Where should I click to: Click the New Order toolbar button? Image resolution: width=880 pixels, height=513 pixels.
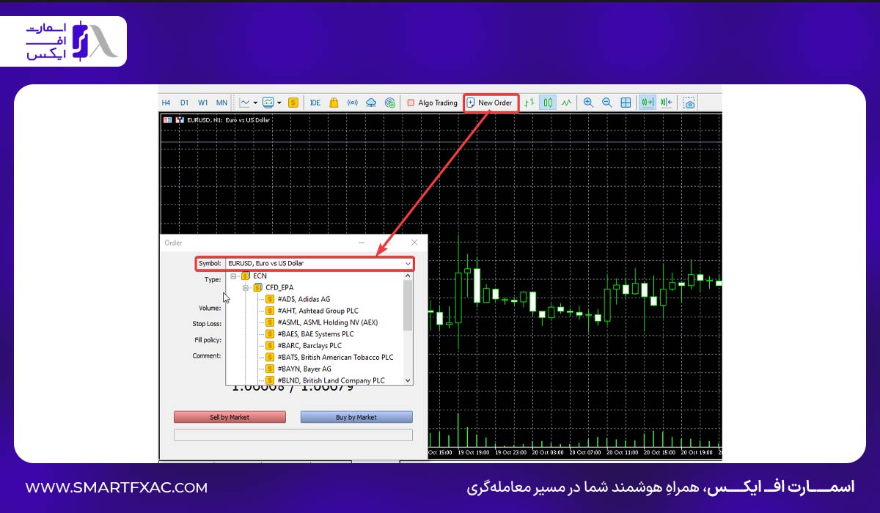coord(491,103)
